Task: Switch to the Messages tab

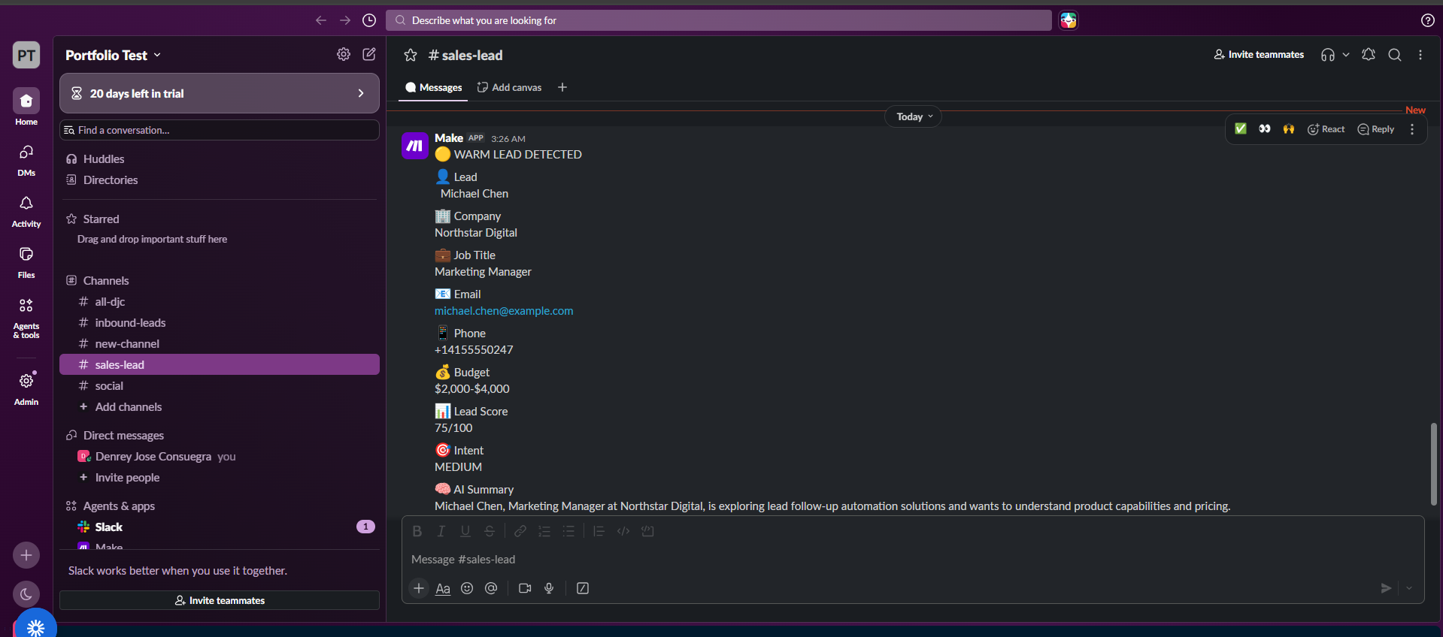Action: pos(434,87)
